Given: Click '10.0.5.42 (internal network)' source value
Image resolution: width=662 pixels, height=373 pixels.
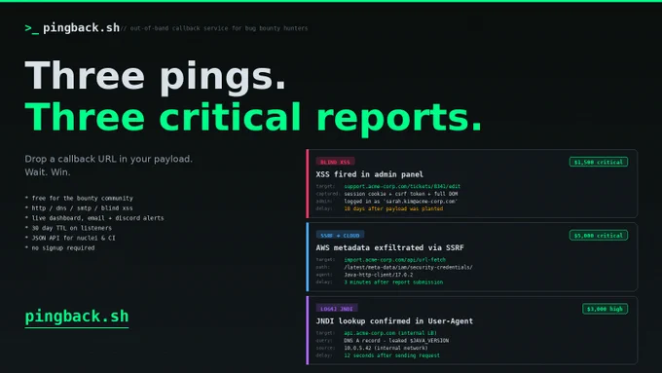Looking at the screenshot, I should [x=386, y=348].
